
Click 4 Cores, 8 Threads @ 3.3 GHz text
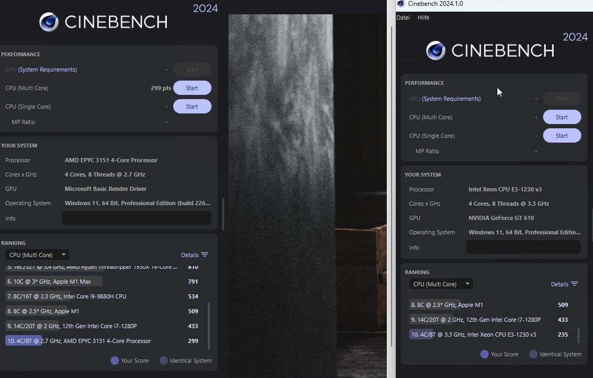point(509,204)
